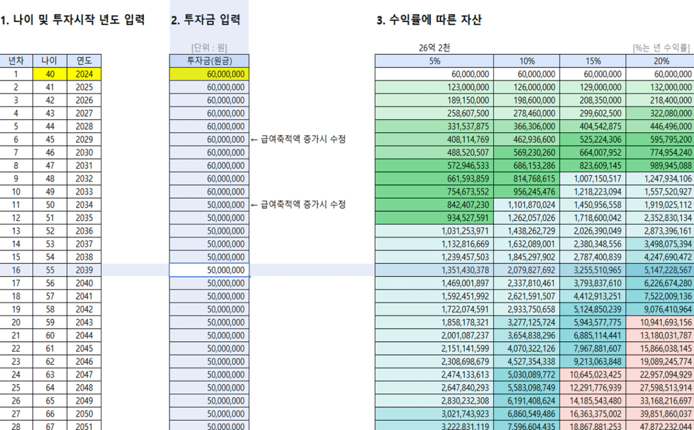Select the 20% return rate header
The height and width of the screenshot is (430, 694).
coord(660,61)
